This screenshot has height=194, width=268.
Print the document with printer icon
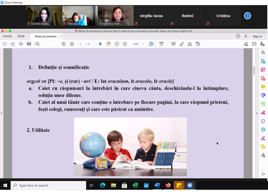point(29,44)
